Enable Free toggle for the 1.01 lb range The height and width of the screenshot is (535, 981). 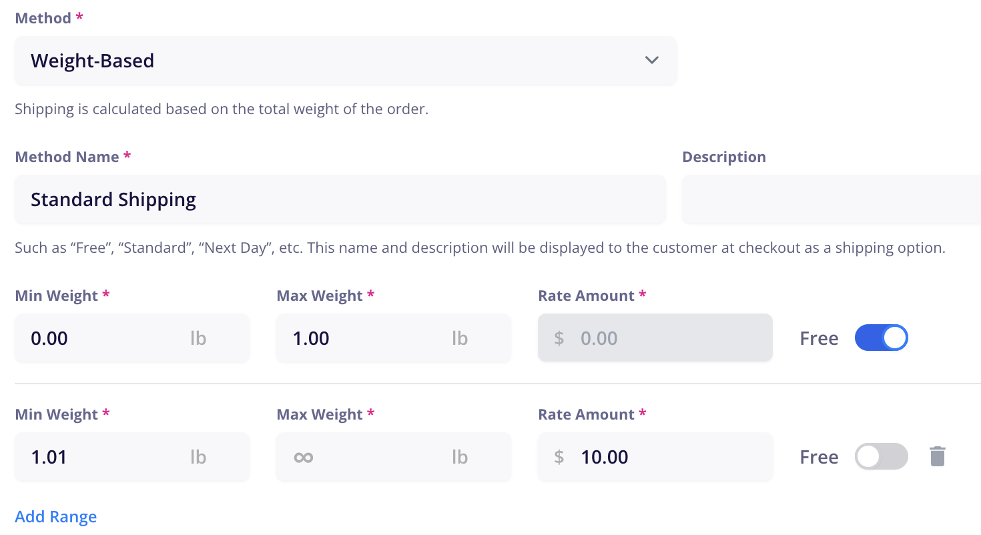(882, 457)
